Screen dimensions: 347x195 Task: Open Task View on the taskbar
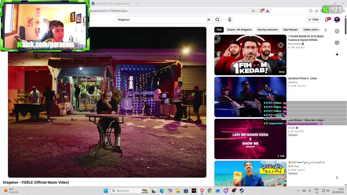[x=154, y=191]
